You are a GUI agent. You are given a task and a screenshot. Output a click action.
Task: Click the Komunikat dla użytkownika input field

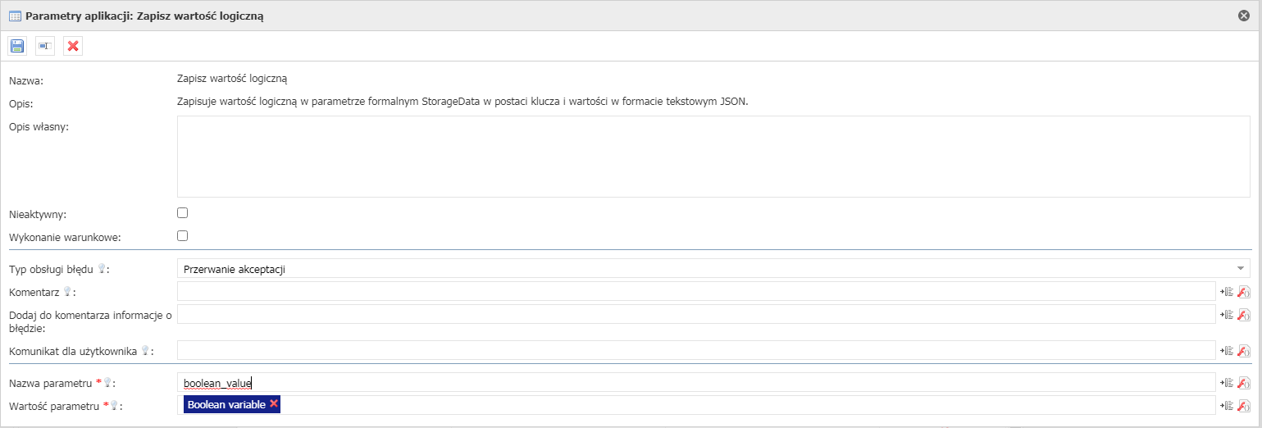tap(696, 350)
